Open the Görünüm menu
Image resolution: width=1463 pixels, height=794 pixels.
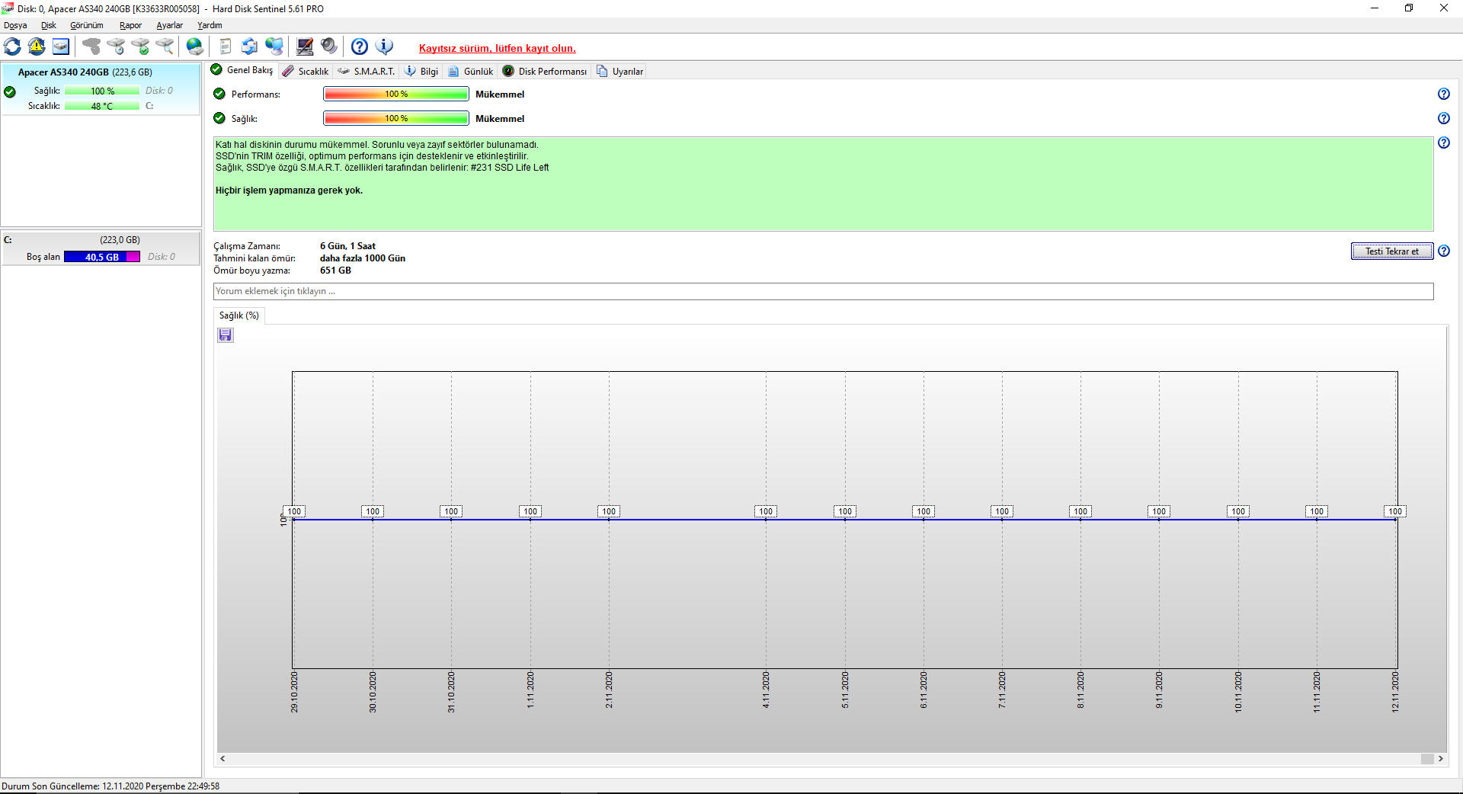(87, 25)
